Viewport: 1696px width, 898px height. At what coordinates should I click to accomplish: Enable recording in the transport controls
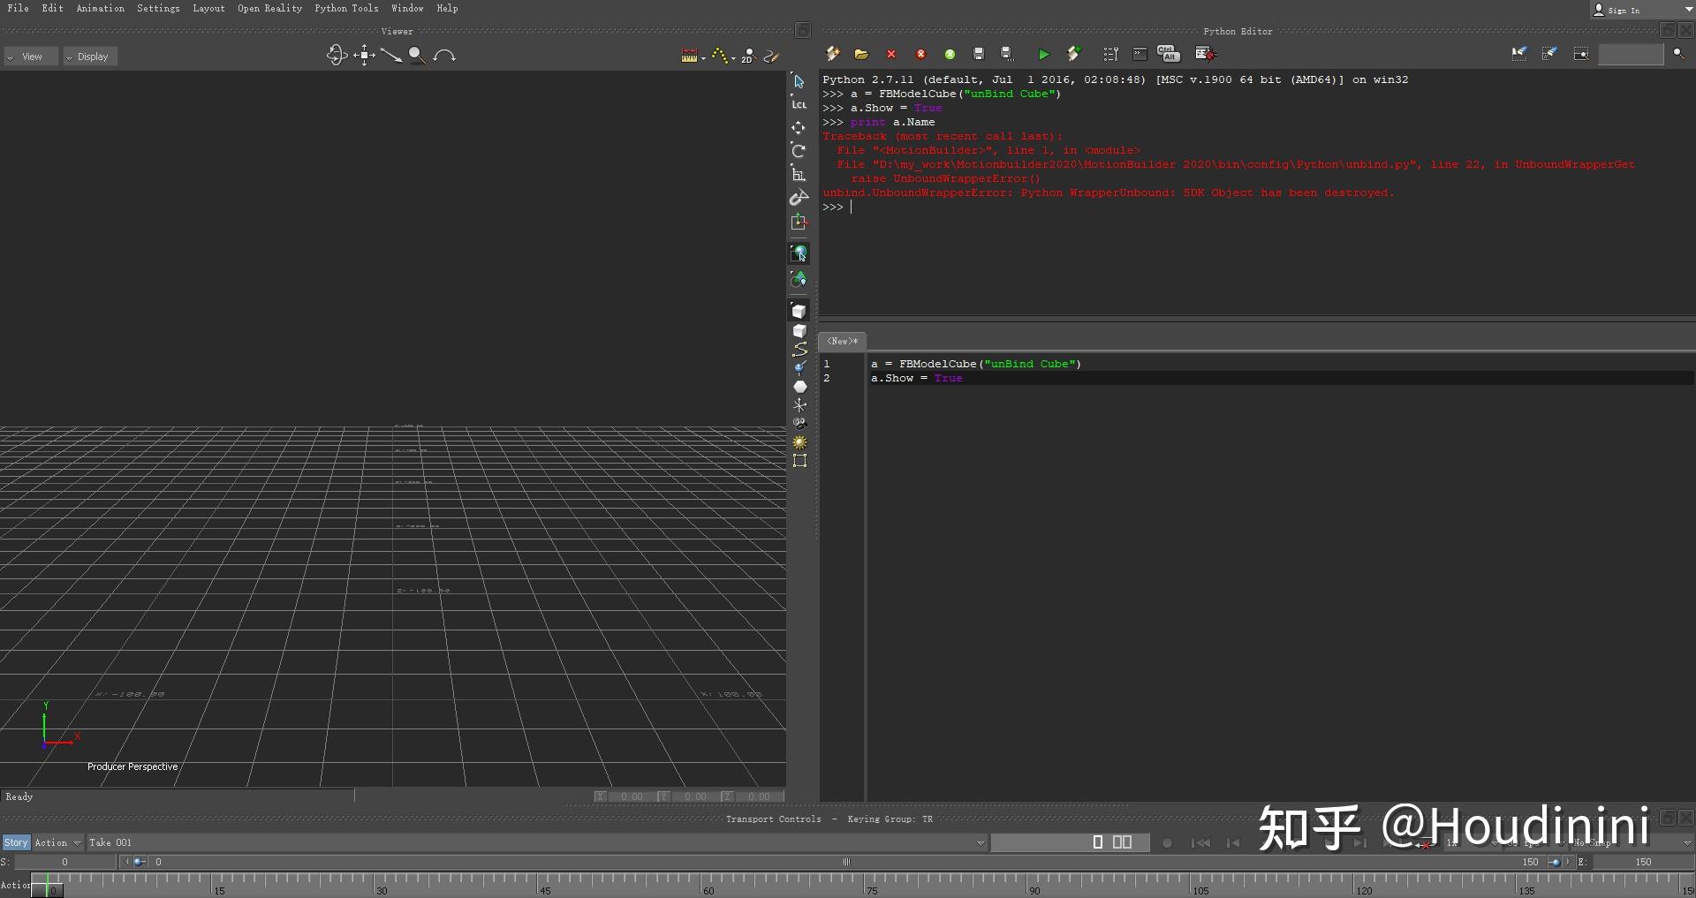[1168, 843]
